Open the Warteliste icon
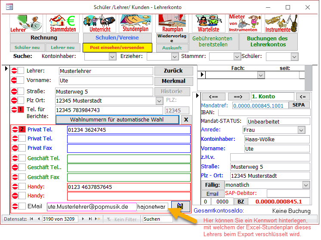The width and height of the screenshot is (321, 240). [208, 23]
